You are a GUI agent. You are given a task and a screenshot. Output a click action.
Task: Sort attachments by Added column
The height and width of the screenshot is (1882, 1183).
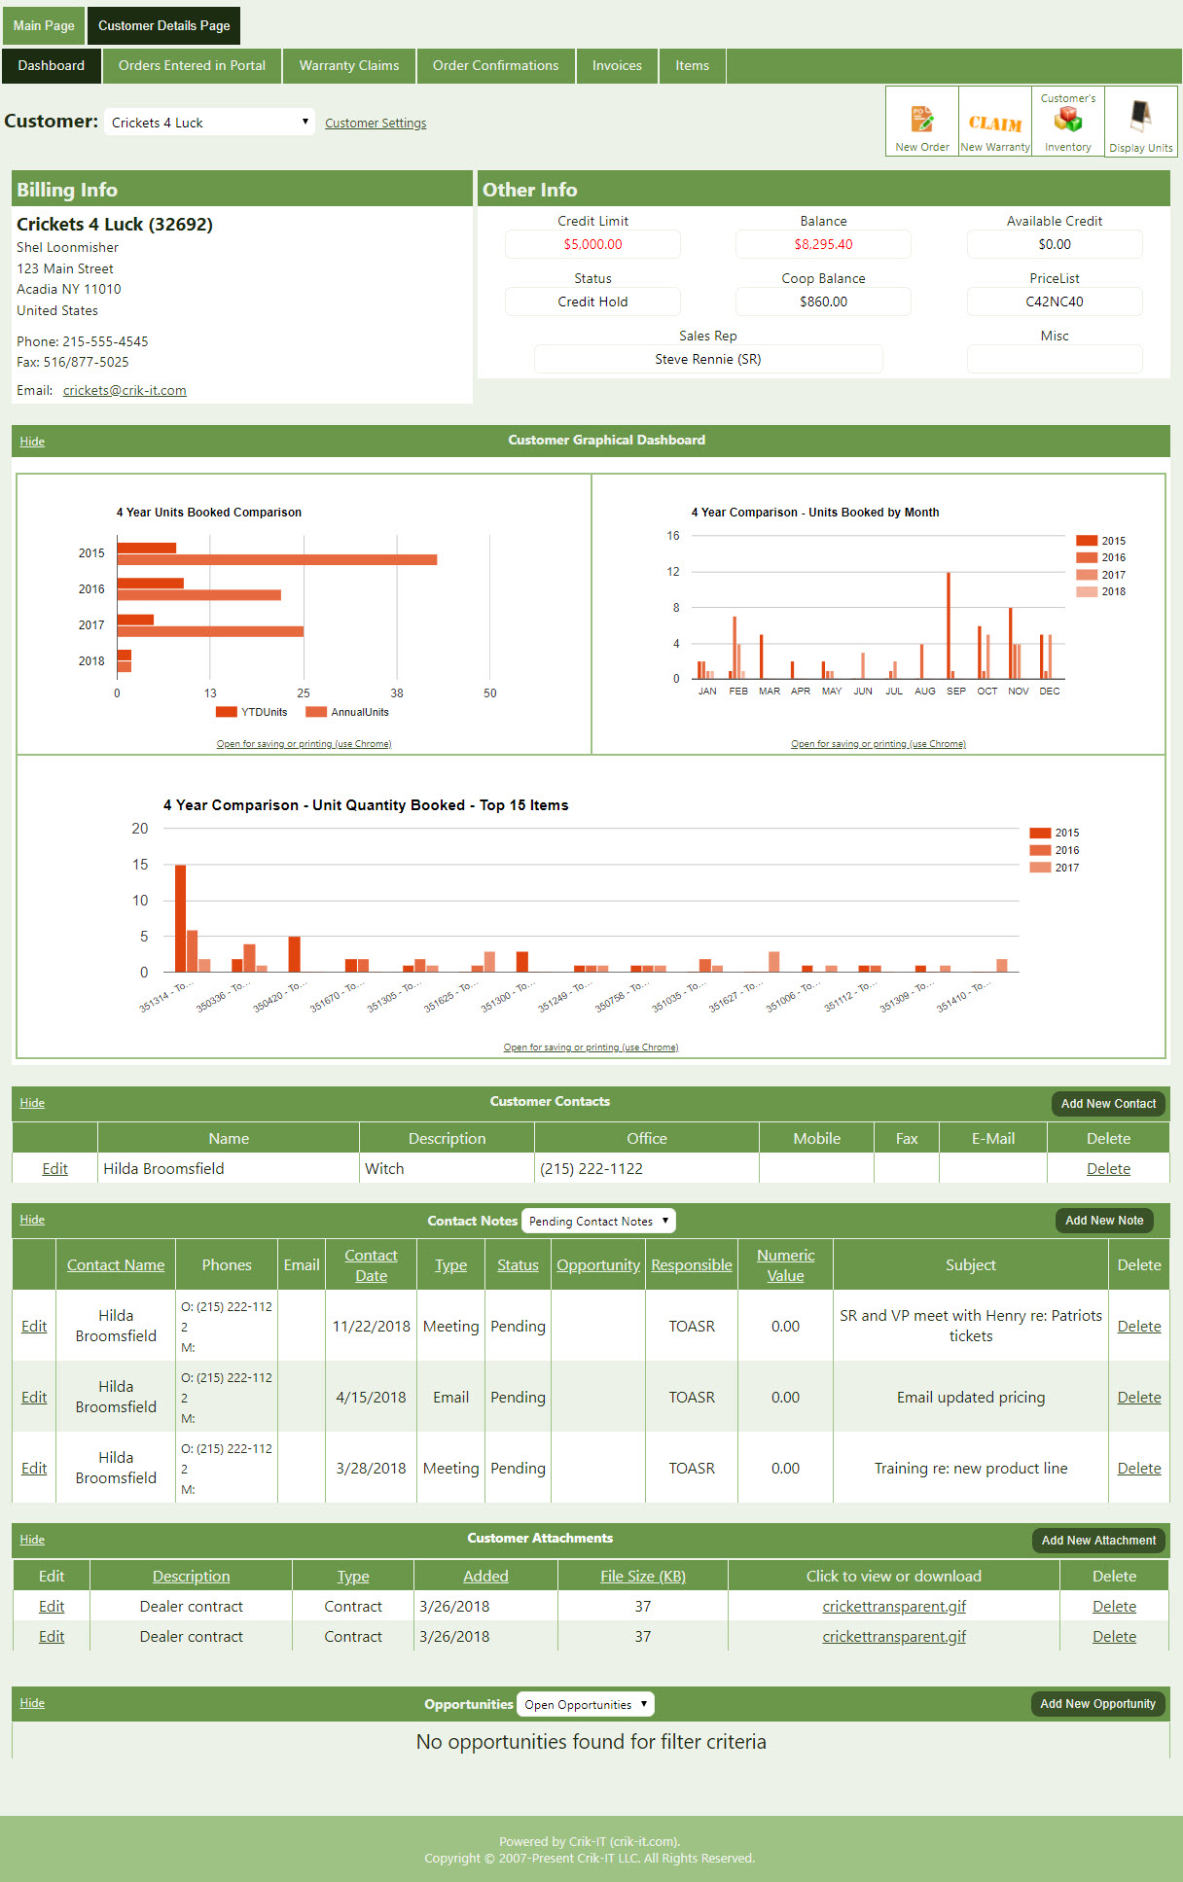coord(485,1576)
